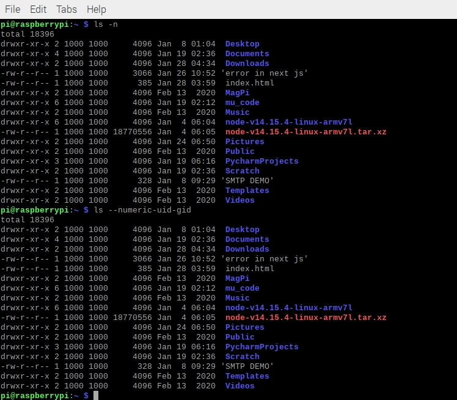Click 'mu_code' in the second listing
This screenshot has width=457, height=400.
click(242, 288)
